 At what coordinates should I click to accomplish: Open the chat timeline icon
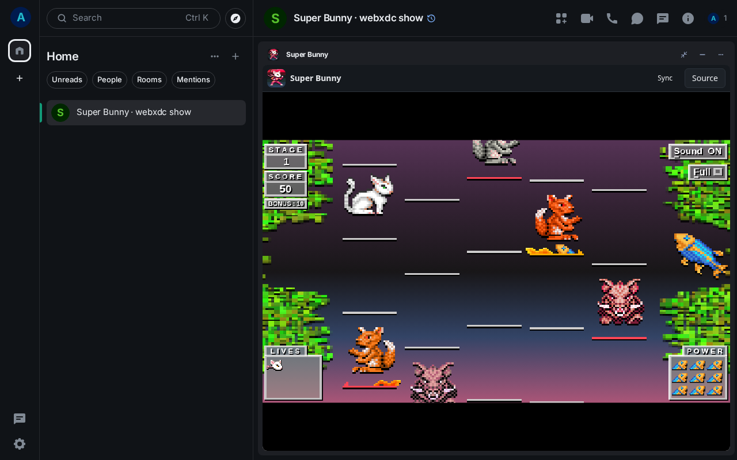coord(637,18)
